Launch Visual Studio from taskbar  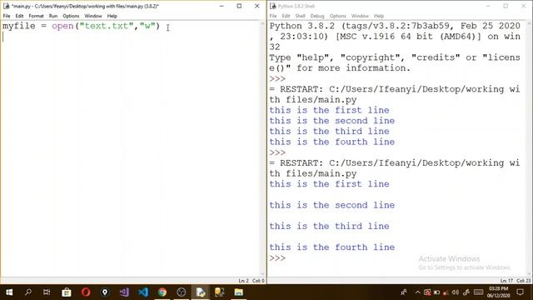click(124, 292)
